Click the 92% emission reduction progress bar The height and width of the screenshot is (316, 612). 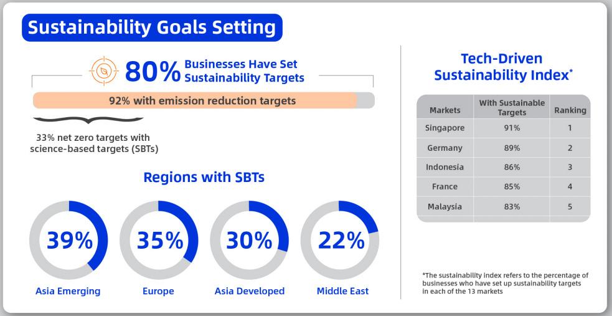tap(204, 100)
